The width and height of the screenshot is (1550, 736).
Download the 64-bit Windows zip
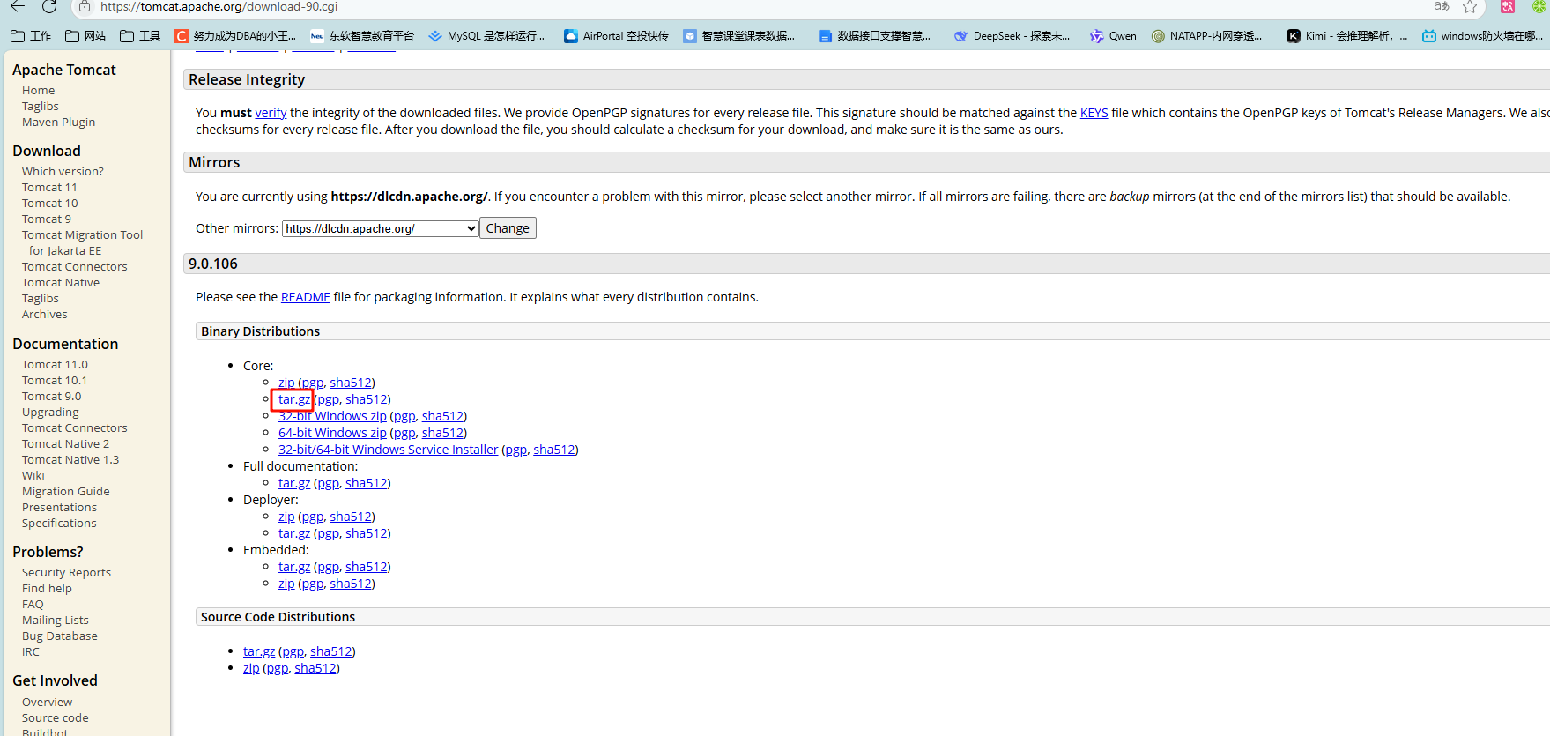(332, 433)
